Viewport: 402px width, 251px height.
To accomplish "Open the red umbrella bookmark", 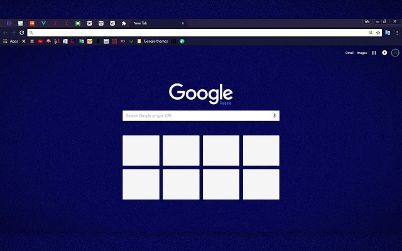I will click(48, 41).
